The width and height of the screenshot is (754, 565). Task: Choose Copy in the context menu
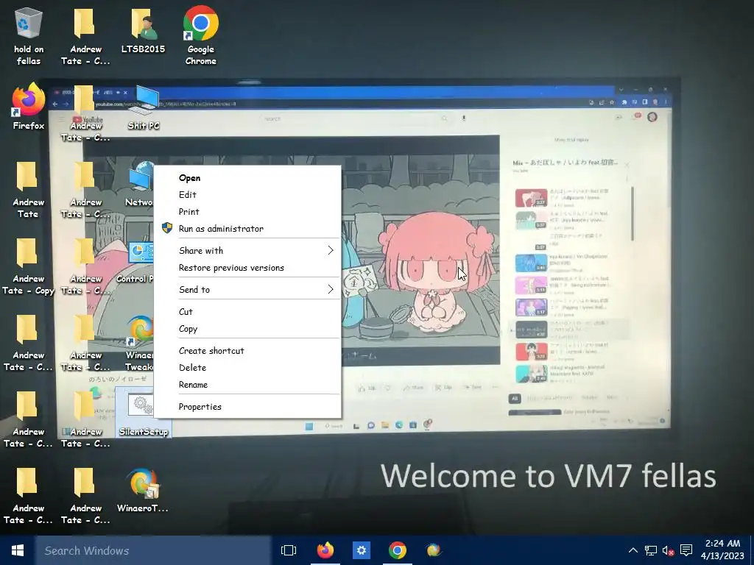pyautogui.click(x=247, y=329)
